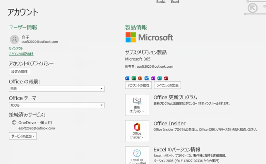Viewport: 266px width, 164px height.
Task: Open the サービスの追加 dropdown button
Action: point(23,136)
